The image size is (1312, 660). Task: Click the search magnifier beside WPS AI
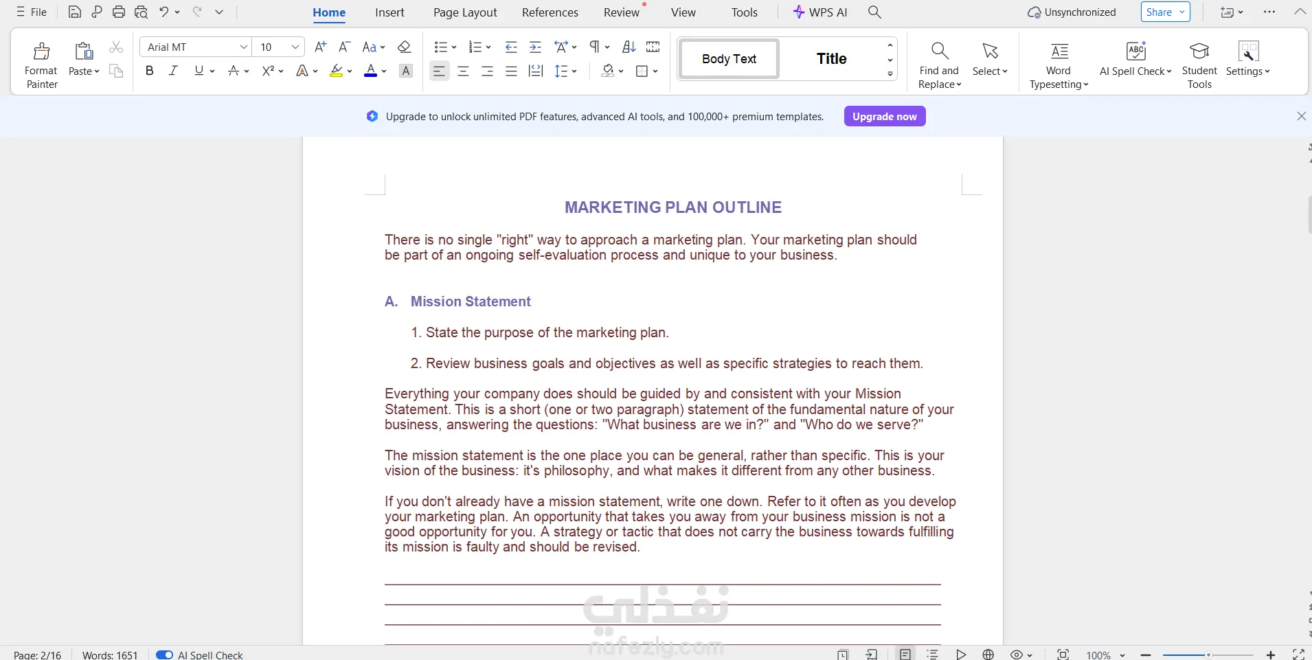[x=874, y=12]
